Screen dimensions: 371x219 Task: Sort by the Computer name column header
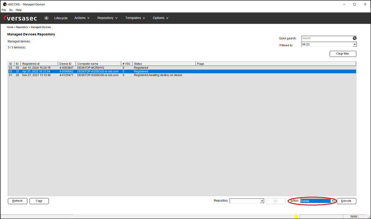(98, 64)
